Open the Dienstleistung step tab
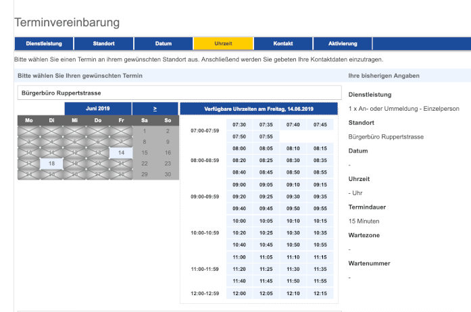Screen dimensions: 471x312 (x=44, y=44)
